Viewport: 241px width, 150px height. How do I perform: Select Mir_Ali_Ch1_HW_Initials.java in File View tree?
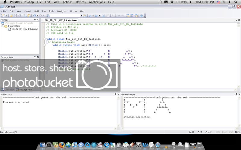pos(25,29)
